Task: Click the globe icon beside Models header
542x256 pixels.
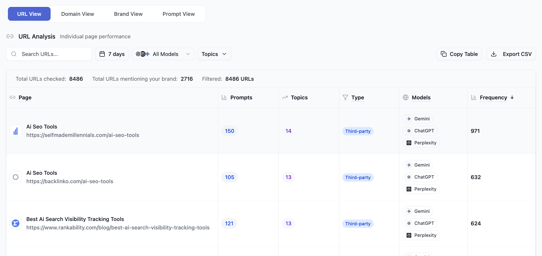Action: pos(406,97)
